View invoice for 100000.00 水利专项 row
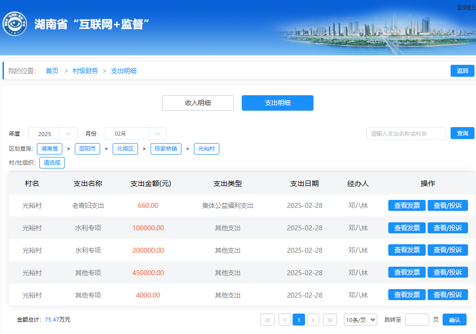 click(x=407, y=228)
